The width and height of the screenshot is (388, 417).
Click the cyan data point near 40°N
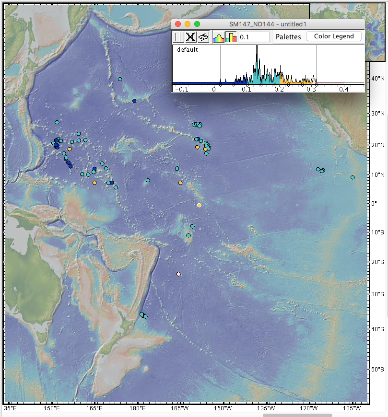(x=120, y=79)
